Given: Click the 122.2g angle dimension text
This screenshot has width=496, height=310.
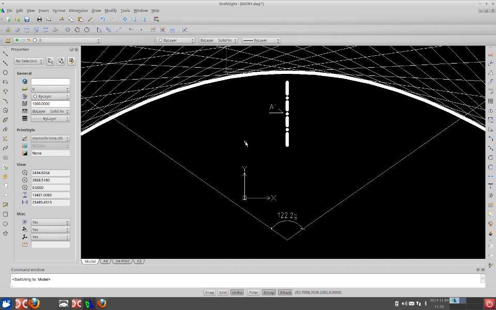Looking at the screenshot, I should [287, 216].
